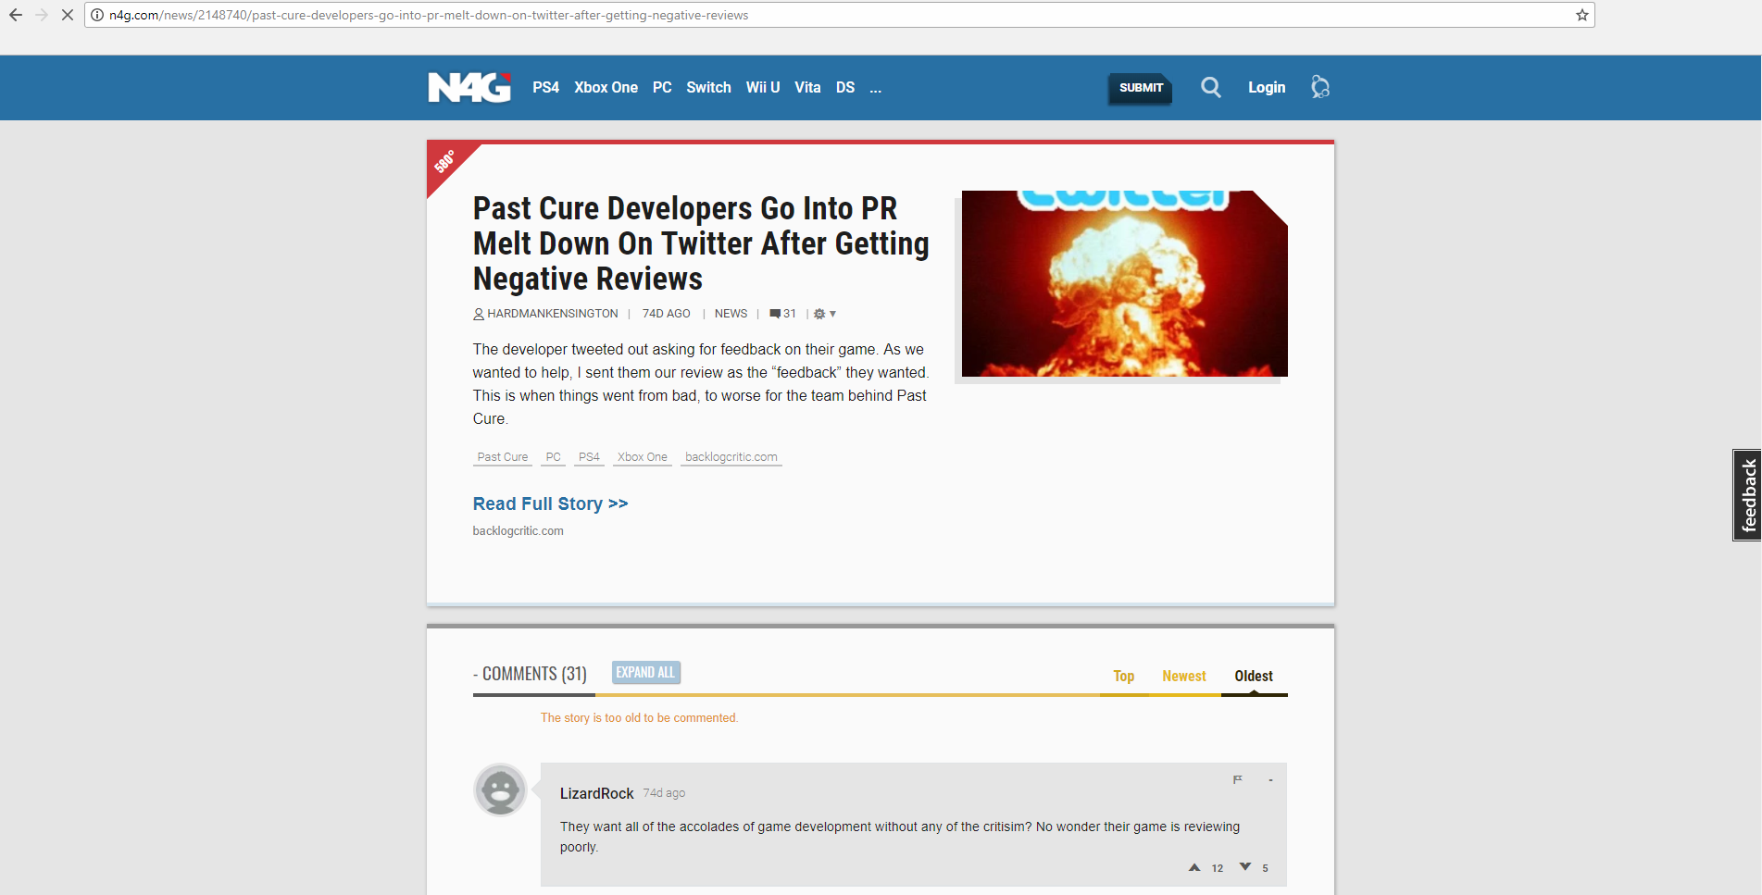Open the search magnifier icon
Viewport: 1762px width, 895px height.
tap(1211, 87)
